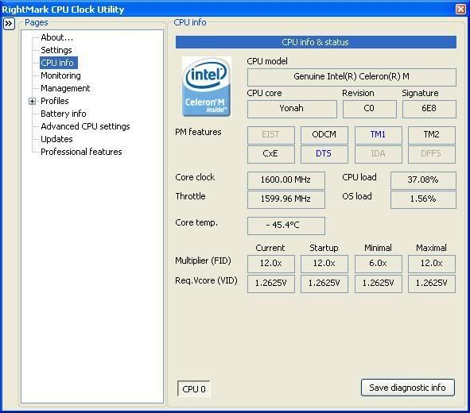Expand the Profiles tree node
The width and height of the screenshot is (470, 413).
[x=32, y=101]
